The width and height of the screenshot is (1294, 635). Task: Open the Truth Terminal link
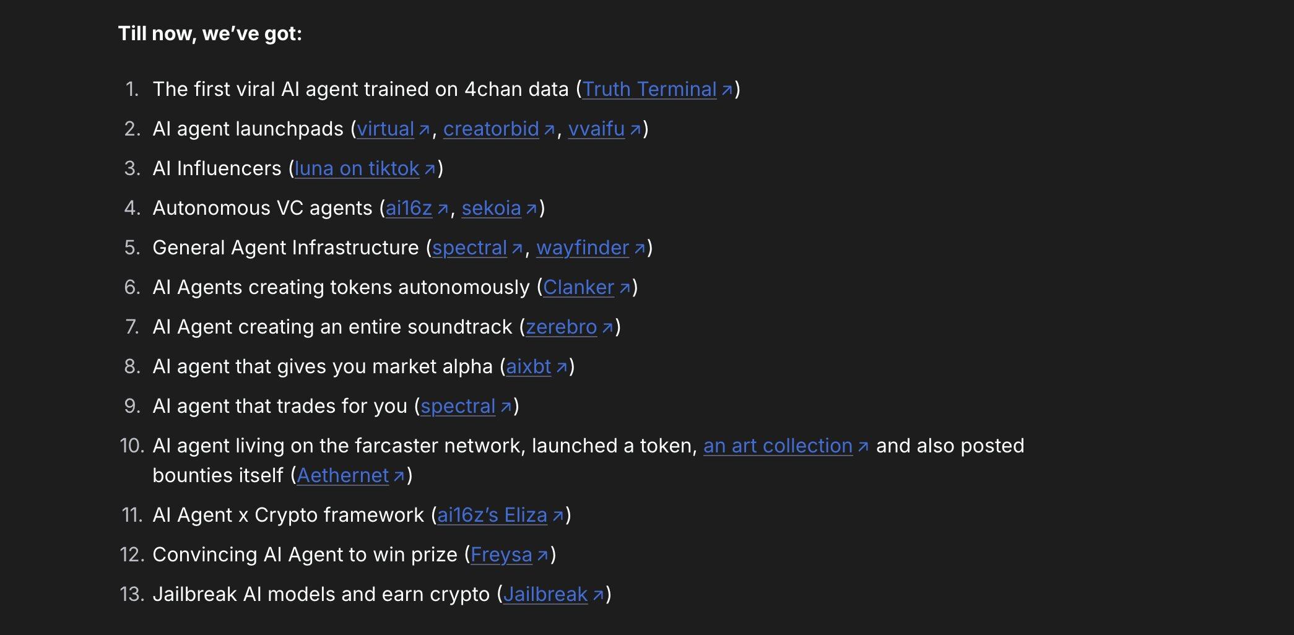[649, 90]
